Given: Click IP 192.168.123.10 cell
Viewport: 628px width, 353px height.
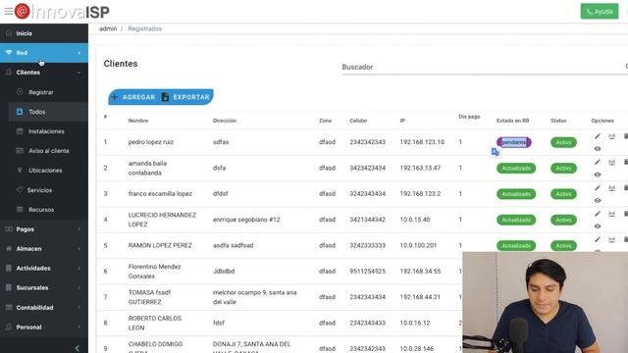Looking at the screenshot, I should click(x=422, y=142).
